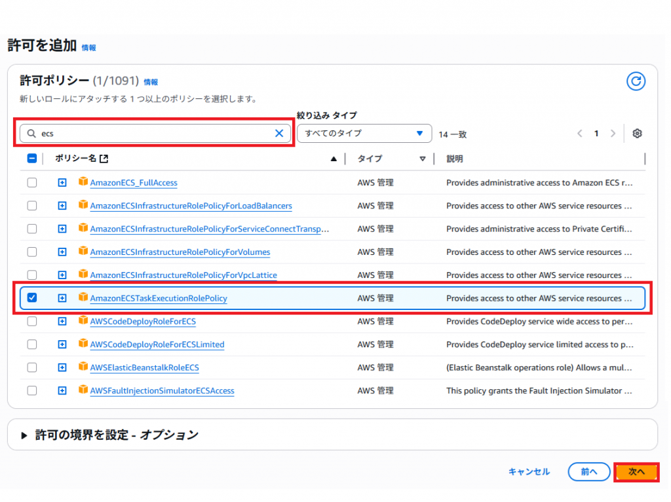
Task: Open AWSFaultInjectionSimulatorECSAccess policy link
Action: point(162,391)
